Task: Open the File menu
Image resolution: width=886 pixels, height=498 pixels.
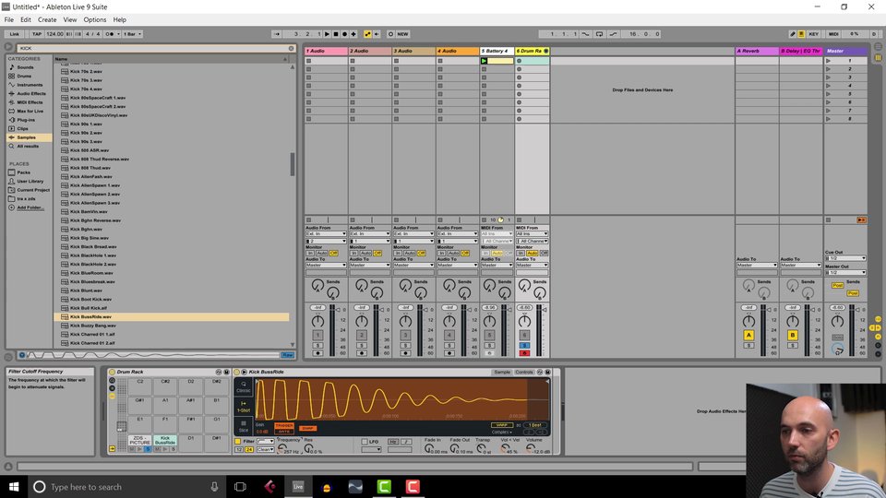Action: [9, 19]
